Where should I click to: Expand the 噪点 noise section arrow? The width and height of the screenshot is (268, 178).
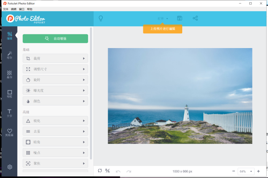coord(84,153)
